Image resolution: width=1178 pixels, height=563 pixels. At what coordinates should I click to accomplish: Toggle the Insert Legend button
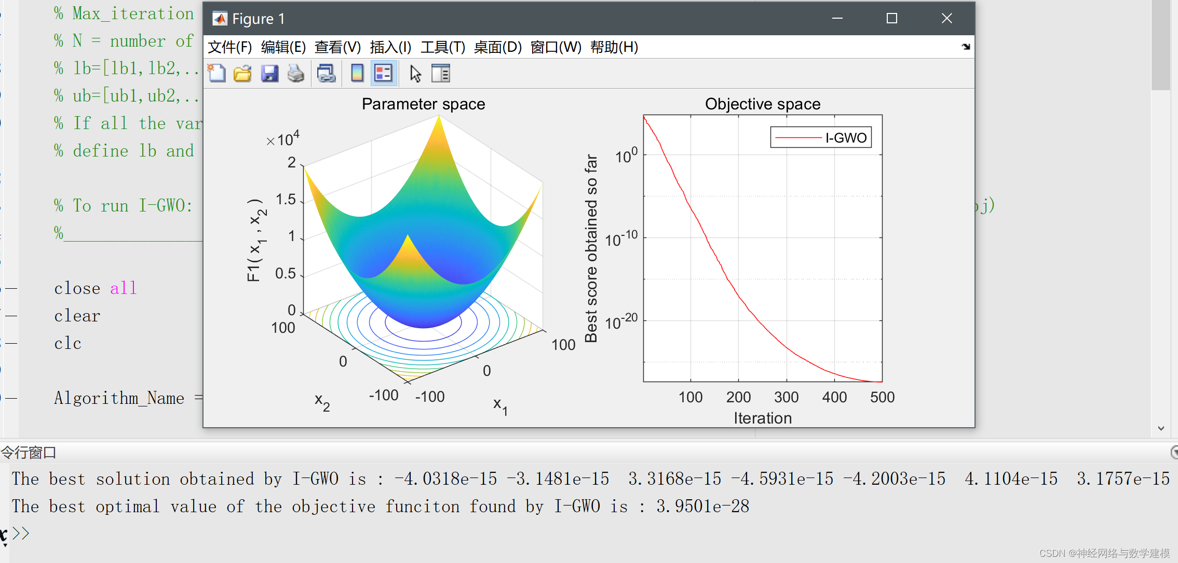(x=384, y=74)
